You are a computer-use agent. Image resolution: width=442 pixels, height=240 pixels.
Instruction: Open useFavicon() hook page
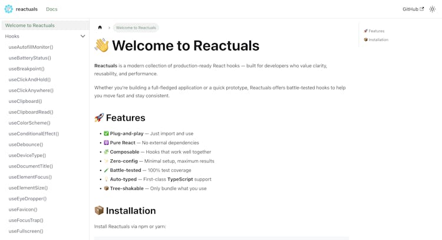(23, 209)
